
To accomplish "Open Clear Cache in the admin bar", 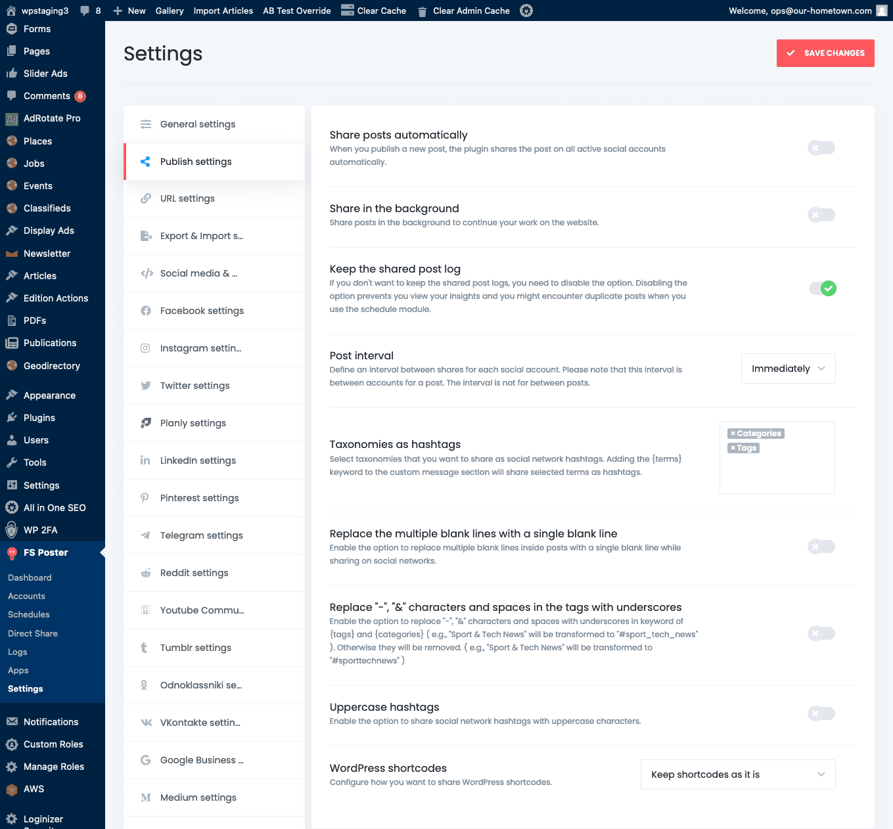I will pos(374,11).
